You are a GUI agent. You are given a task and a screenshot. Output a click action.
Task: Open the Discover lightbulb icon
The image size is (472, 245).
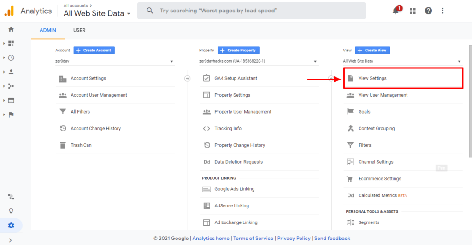click(11, 211)
